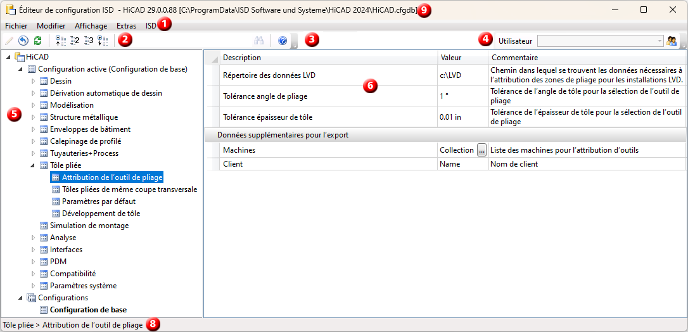The height and width of the screenshot is (332, 688).
Task: Open the Extras menu
Action: pyautogui.click(x=126, y=26)
